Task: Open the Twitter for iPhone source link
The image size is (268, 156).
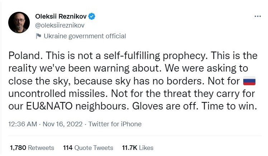Action: pyautogui.click(x=115, y=124)
